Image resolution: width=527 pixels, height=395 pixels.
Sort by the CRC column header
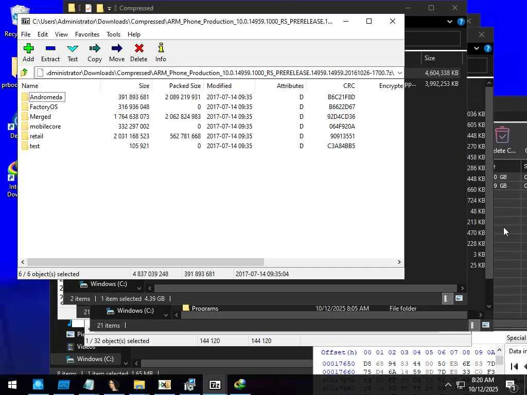pos(332,86)
